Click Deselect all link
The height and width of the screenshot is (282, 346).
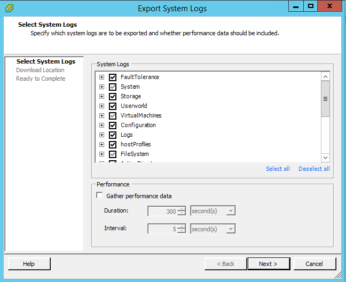pos(314,169)
